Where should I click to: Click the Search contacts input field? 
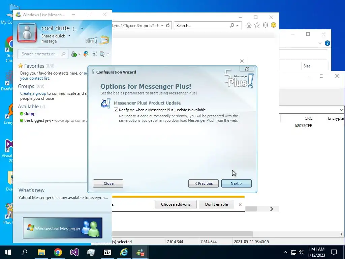(43, 54)
